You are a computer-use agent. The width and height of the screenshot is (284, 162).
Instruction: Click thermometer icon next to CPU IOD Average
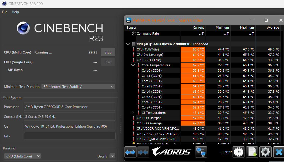pos(134,123)
